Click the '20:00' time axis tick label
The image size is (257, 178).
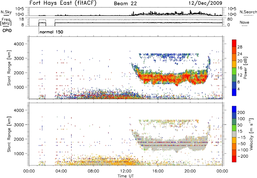tap(190, 171)
